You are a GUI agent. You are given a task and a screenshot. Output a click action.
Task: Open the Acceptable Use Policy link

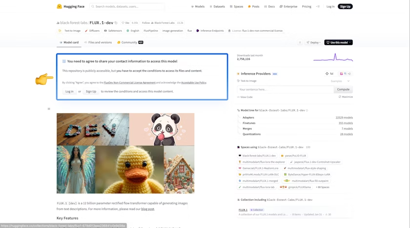click(193, 83)
